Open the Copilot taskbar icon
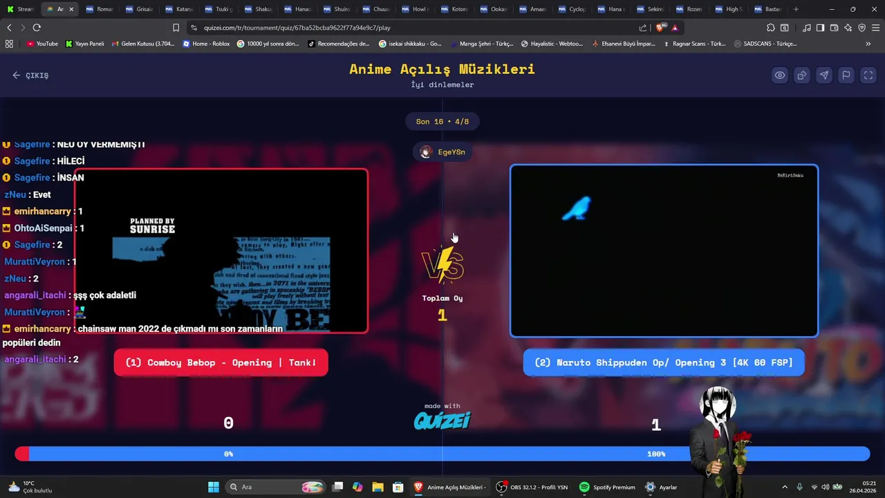885x498 pixels. 357,487
